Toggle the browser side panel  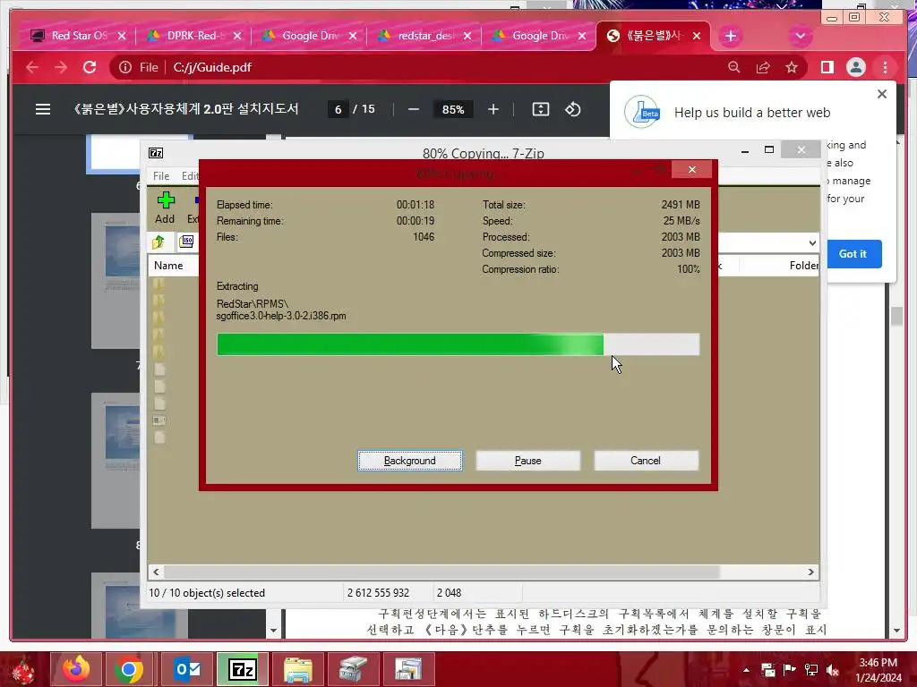coord(827,67)
